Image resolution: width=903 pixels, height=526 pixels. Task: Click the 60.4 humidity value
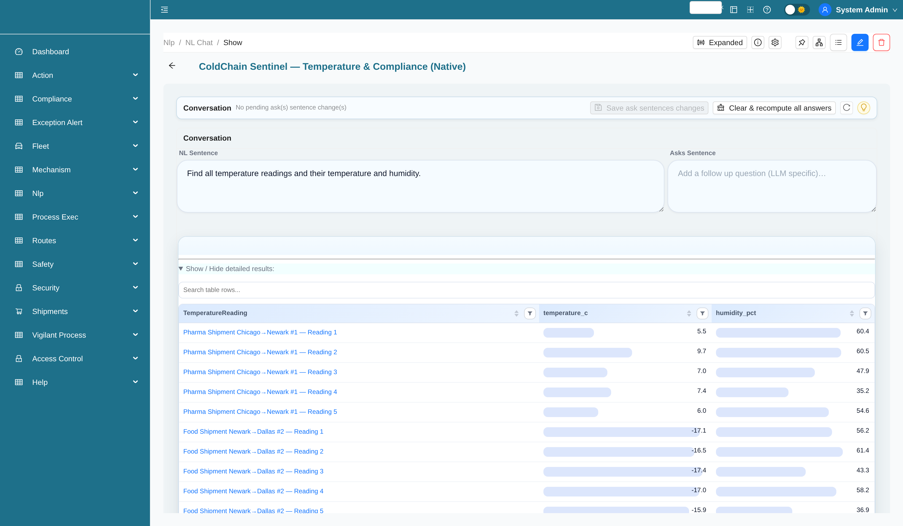862,331
